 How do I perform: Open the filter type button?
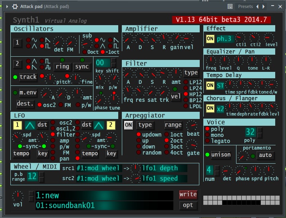coord(191,73)
